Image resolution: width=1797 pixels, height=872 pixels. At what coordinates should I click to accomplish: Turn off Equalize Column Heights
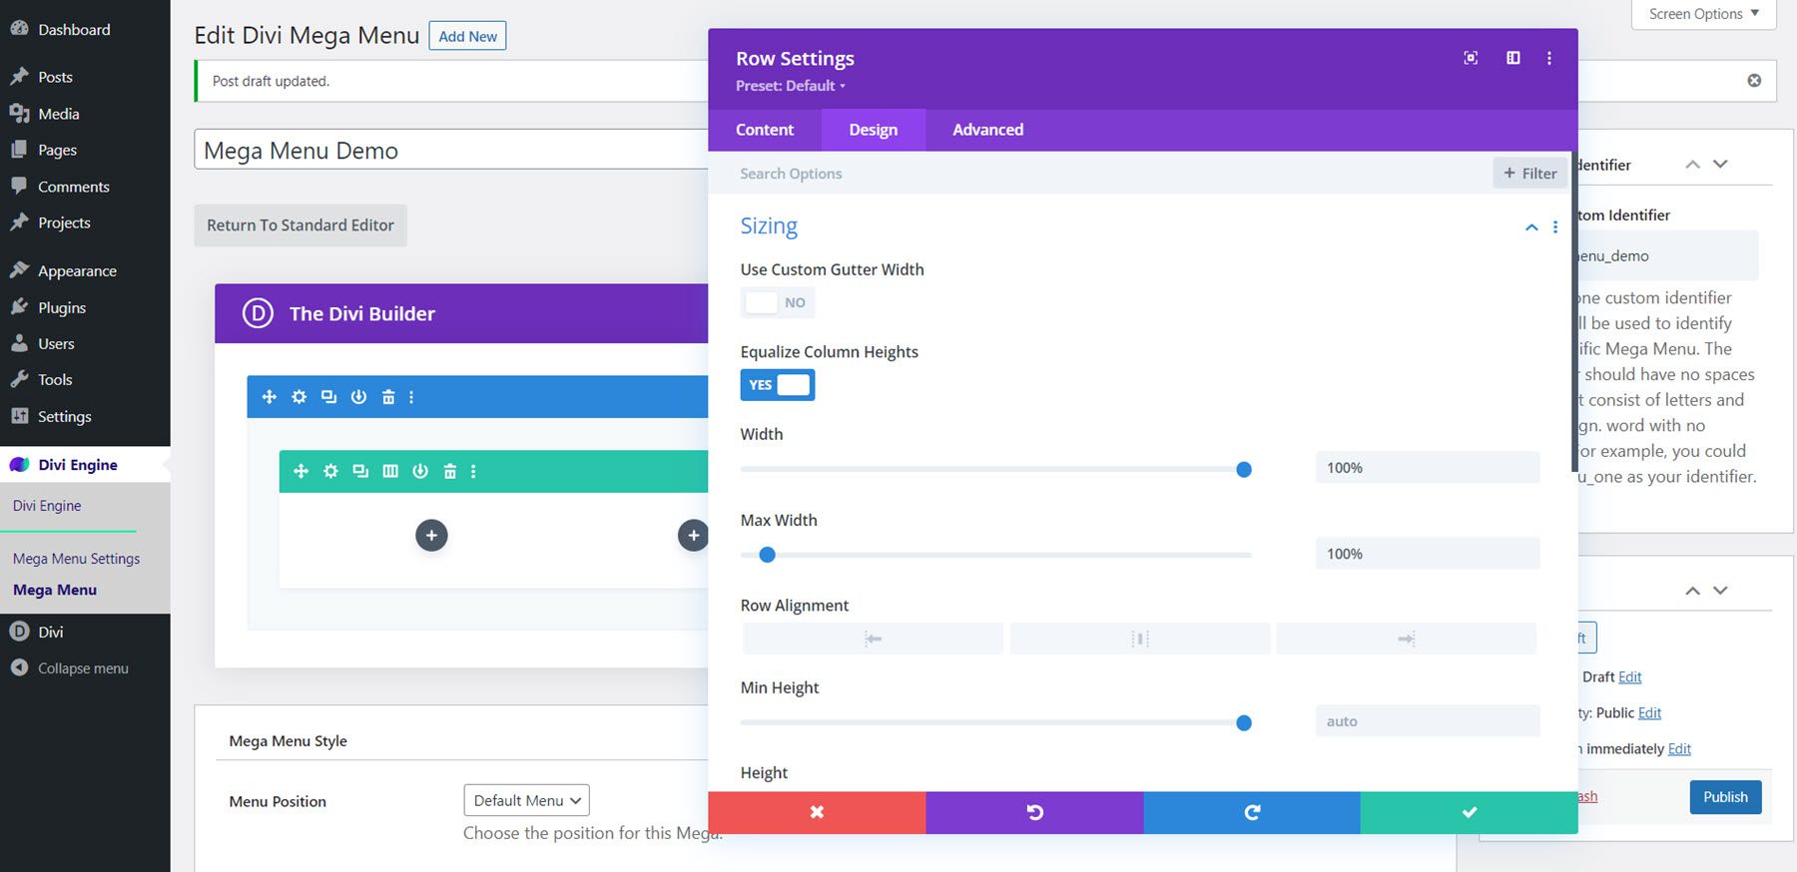(777, 385)
